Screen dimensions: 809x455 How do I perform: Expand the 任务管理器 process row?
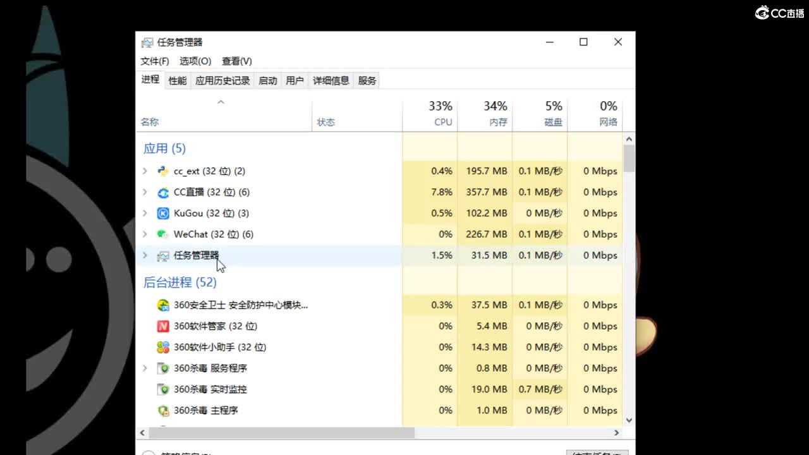tap(145, 255)
